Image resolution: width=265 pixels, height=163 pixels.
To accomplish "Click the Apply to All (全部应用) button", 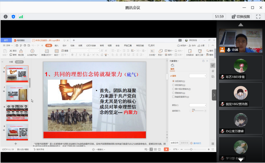I will [x=174, y=143].
